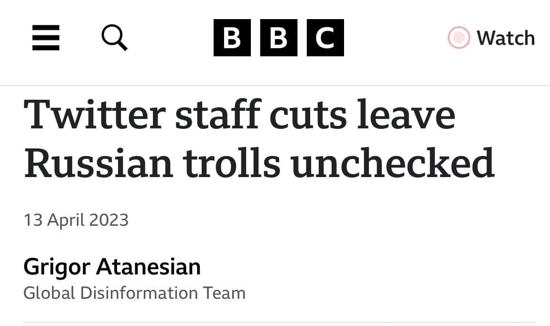Click the first B block of BBC logo

point(232,38)
